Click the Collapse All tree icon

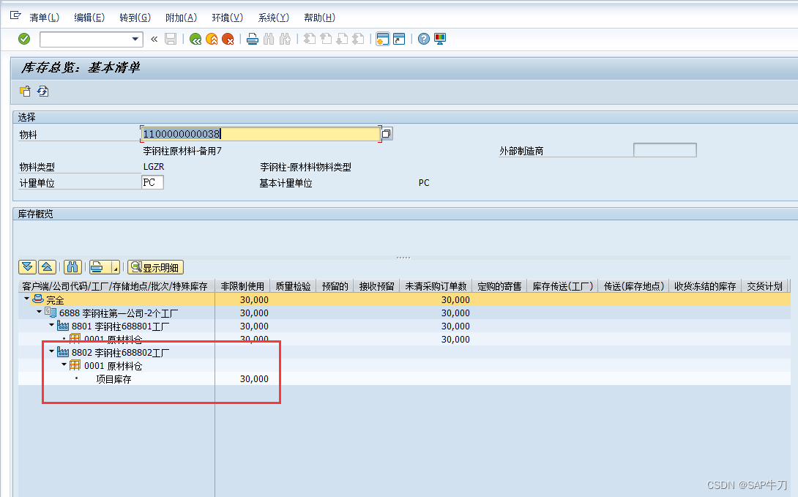coord(47,267)
